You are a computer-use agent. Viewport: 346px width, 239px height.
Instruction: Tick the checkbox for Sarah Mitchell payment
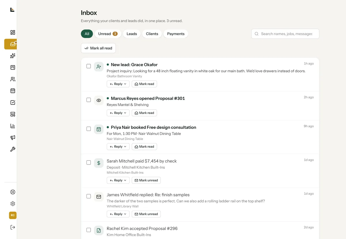89,162
